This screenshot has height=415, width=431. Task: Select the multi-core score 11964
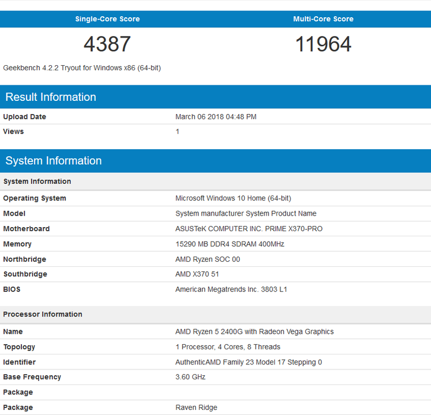323,44
